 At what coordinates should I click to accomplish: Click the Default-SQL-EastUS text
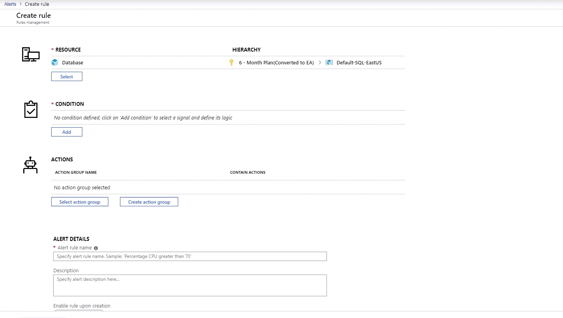click(359, 62)
